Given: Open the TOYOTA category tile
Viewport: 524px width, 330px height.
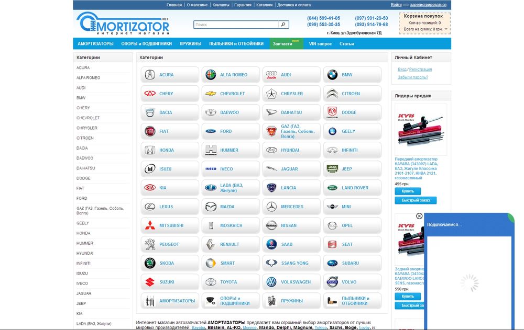Looking at the screenshot, I should (x=231, y=282).
